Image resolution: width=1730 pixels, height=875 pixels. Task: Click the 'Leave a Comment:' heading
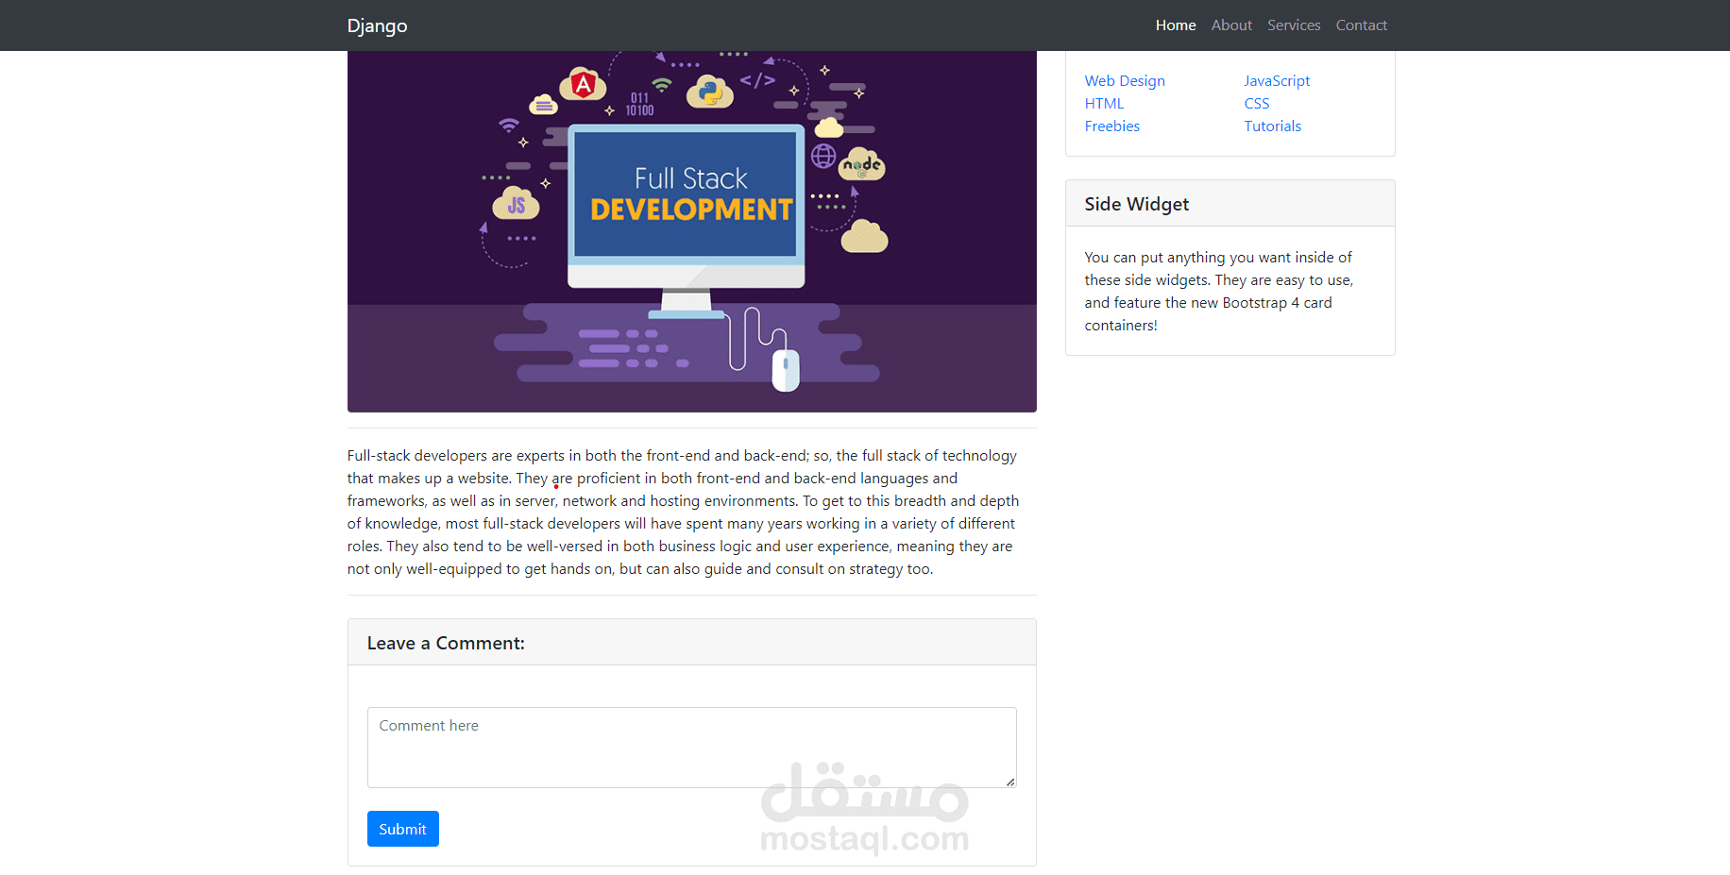click(446, 643)
